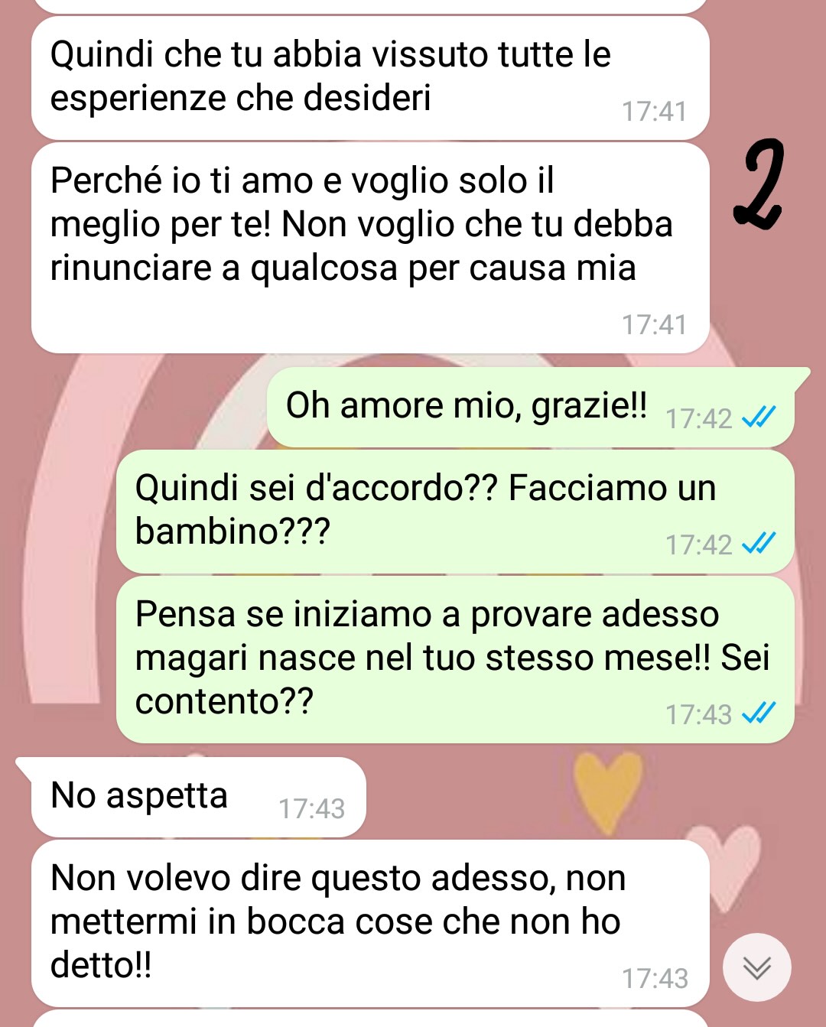Tap blue ticks on 'Sei contento??' message
Viewport: 826px width, 1027px height.
pos(759,713)
